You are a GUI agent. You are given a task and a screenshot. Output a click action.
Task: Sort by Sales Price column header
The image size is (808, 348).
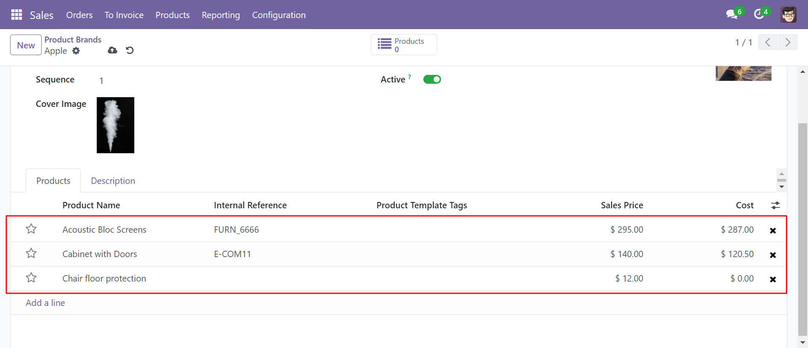[x=622, y=205]
